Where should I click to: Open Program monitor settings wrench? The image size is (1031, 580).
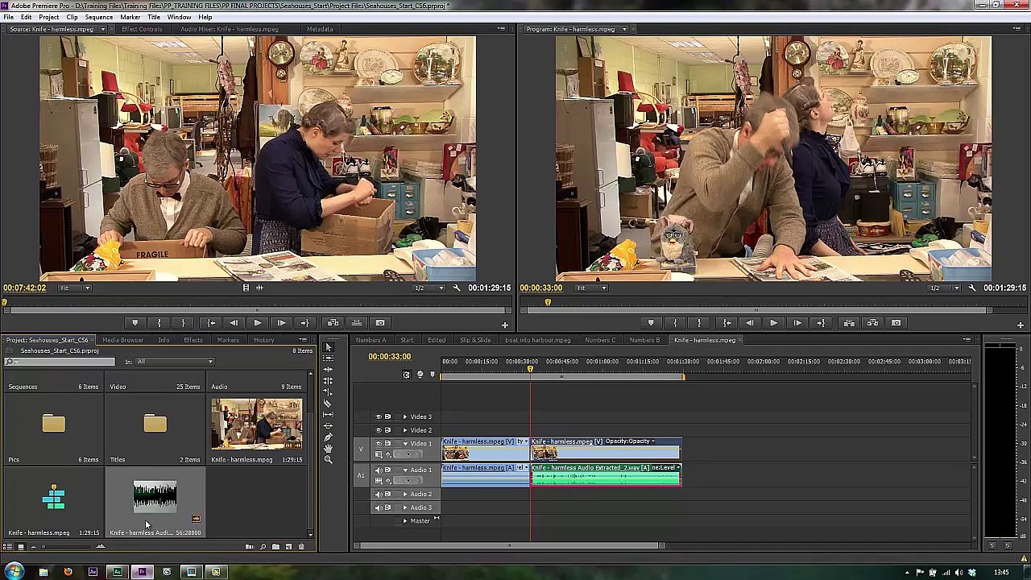[971, 288]
